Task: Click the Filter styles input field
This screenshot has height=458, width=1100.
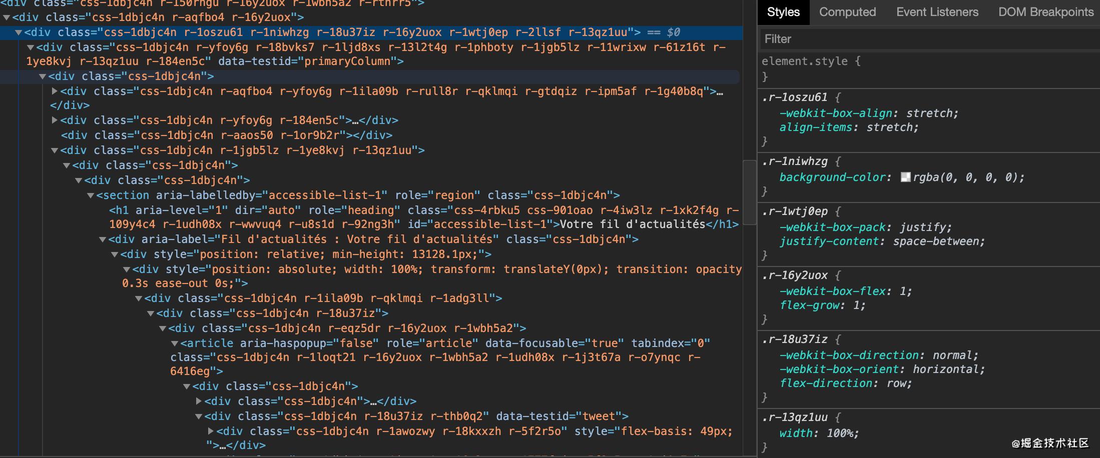Action: pos(926,39)
